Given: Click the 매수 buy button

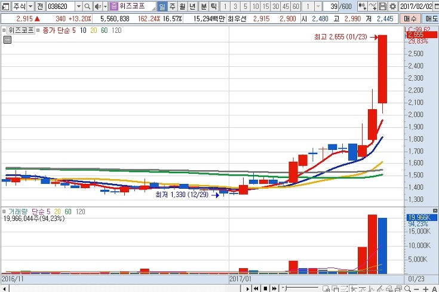Looking at the screenshot, I should [x=410, y=19].
